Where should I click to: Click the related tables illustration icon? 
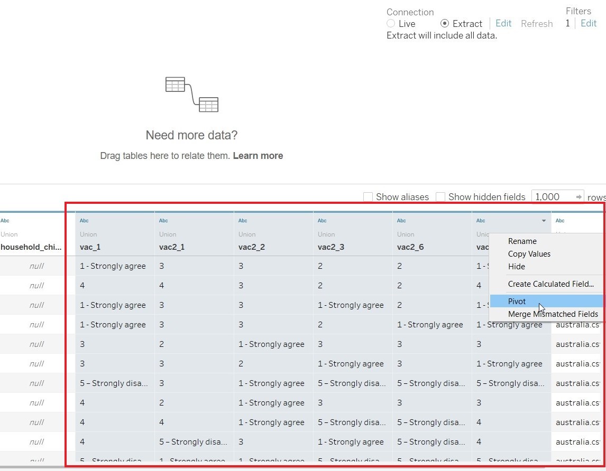[191, 94]
